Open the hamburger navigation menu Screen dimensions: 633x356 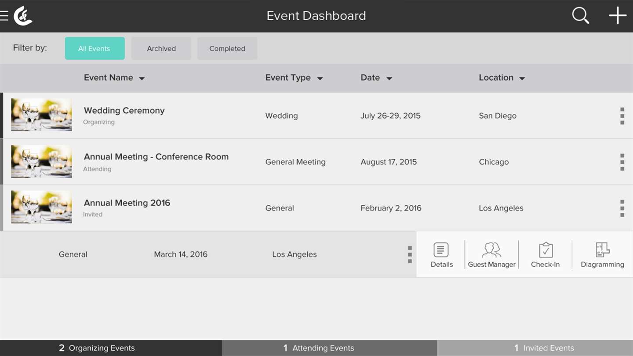[x=4, y=16]
